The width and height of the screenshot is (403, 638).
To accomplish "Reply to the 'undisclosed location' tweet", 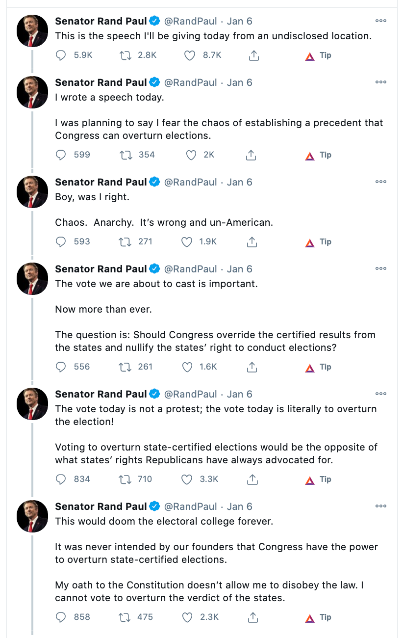I will tap(61, 55).
